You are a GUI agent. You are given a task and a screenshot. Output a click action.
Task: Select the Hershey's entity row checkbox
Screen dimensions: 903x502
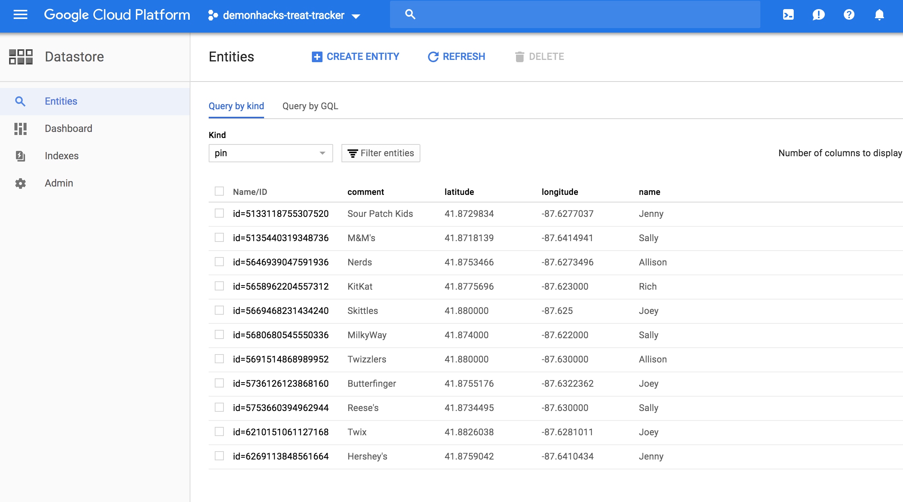[x=219, y=456]
